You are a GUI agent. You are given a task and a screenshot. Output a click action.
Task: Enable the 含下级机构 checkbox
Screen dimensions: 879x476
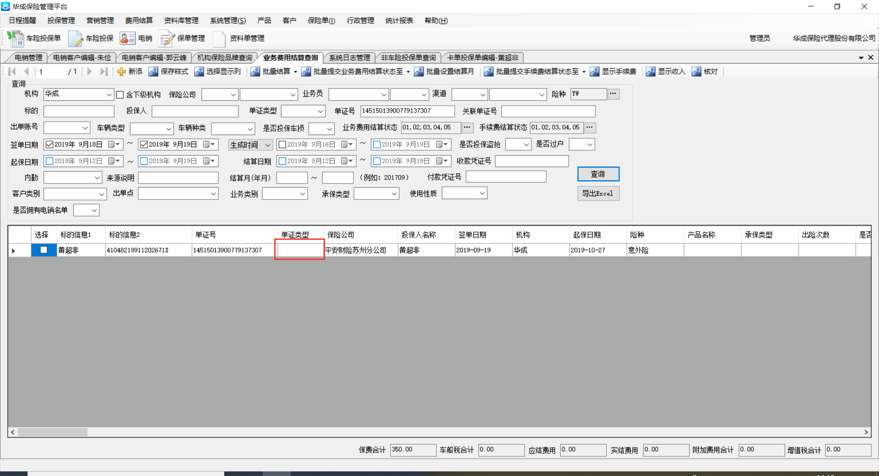coord(120,95)
